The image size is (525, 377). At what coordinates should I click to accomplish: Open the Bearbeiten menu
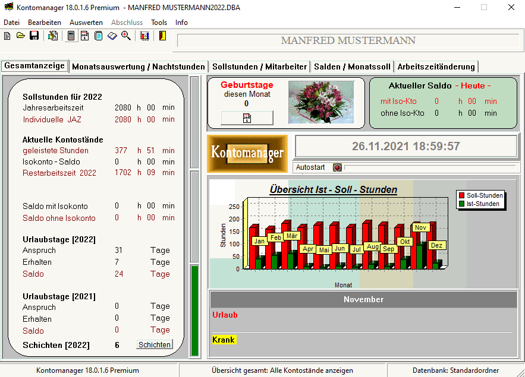(x=45, y=23)
